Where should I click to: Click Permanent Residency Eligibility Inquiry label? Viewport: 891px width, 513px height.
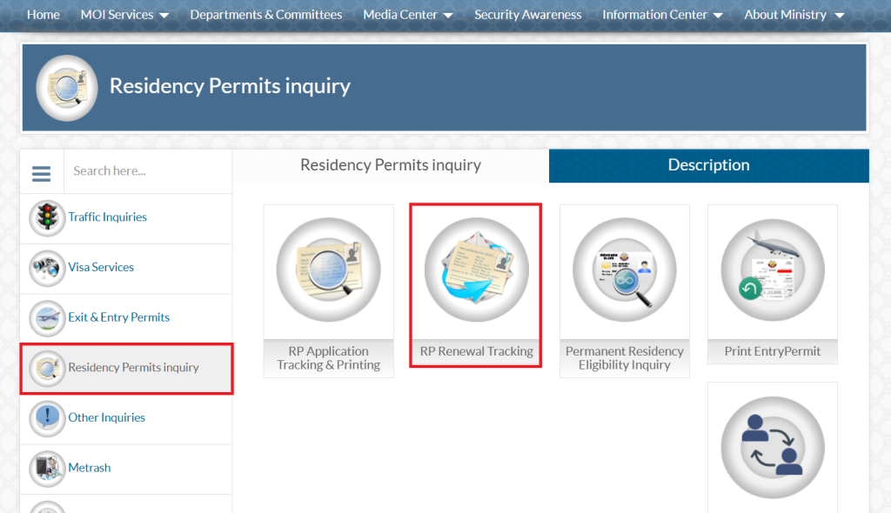pyautogui.click(x=625, y=358)
